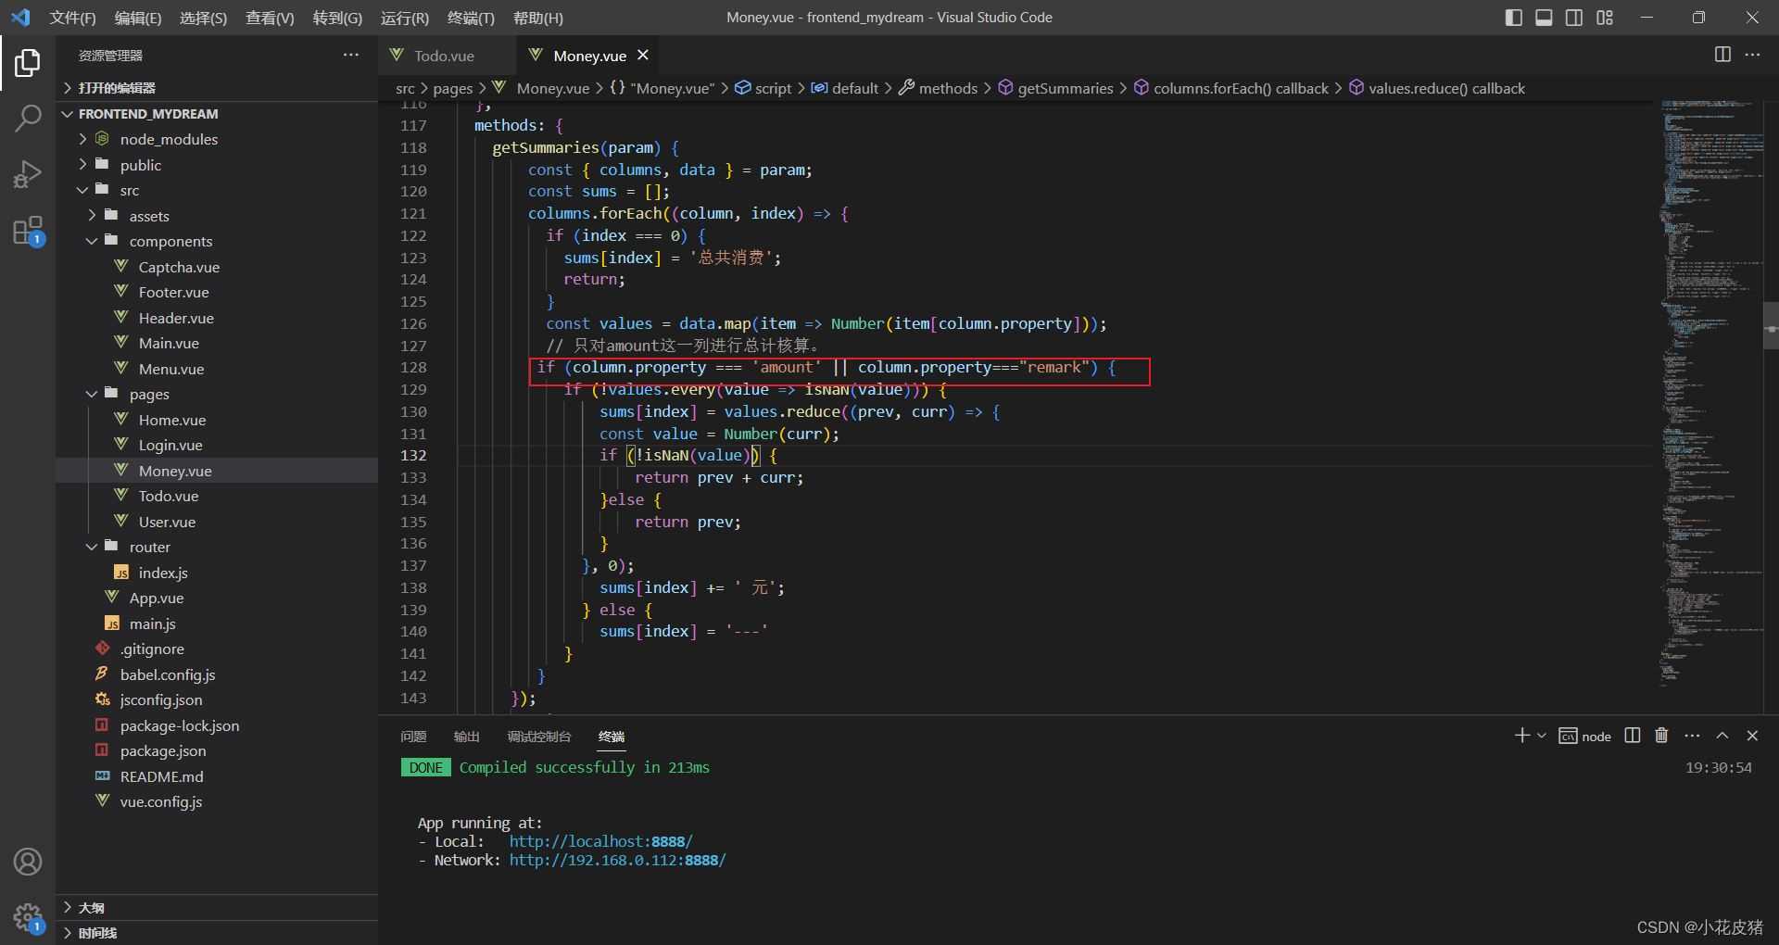Switch to the Todo.vue editor tab
The height and width of the screenshot is (945, 1779).
(444, 56)
